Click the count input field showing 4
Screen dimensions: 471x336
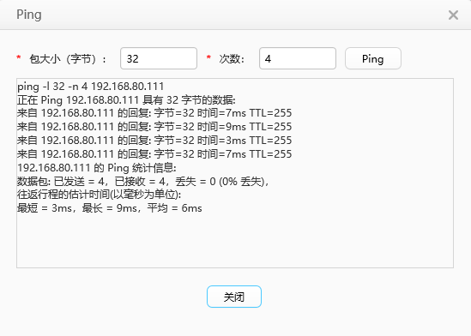click(298, 58)
